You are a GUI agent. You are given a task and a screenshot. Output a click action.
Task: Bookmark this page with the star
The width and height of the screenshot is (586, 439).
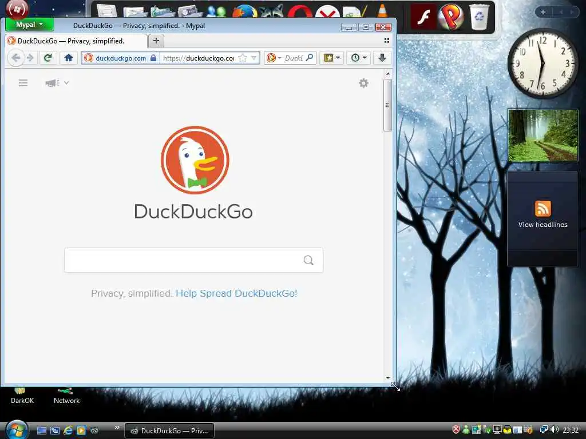click(x=243, y=58)
